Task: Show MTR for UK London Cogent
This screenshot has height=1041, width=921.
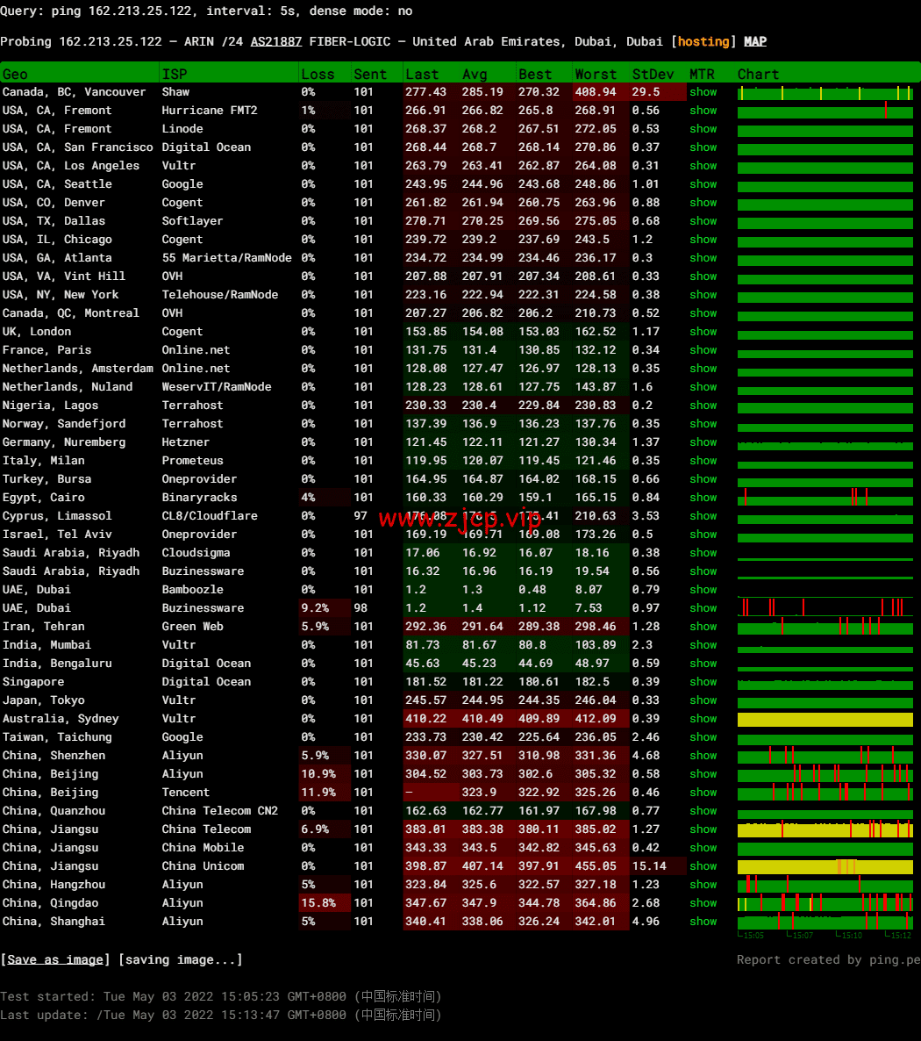Action: tap(703, 331)
